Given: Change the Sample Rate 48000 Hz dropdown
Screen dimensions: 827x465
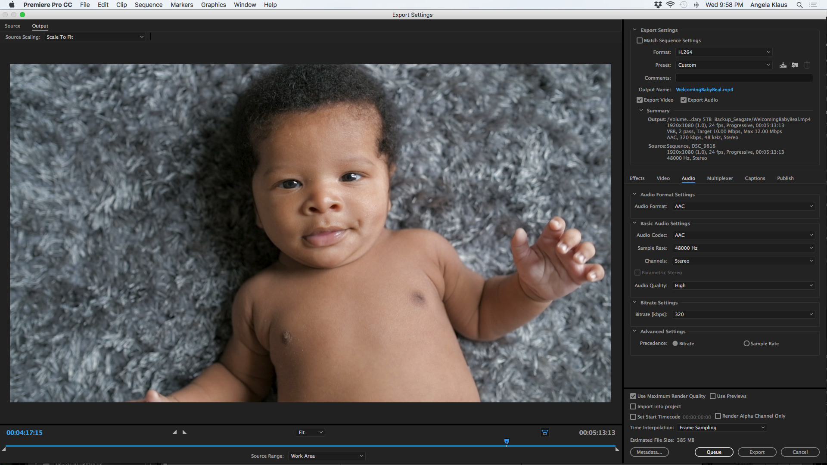Looking at the screenshot, I should click(x=743, y=248).
